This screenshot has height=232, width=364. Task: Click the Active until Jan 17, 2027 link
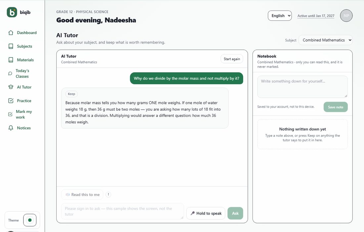tap(316, 16)
